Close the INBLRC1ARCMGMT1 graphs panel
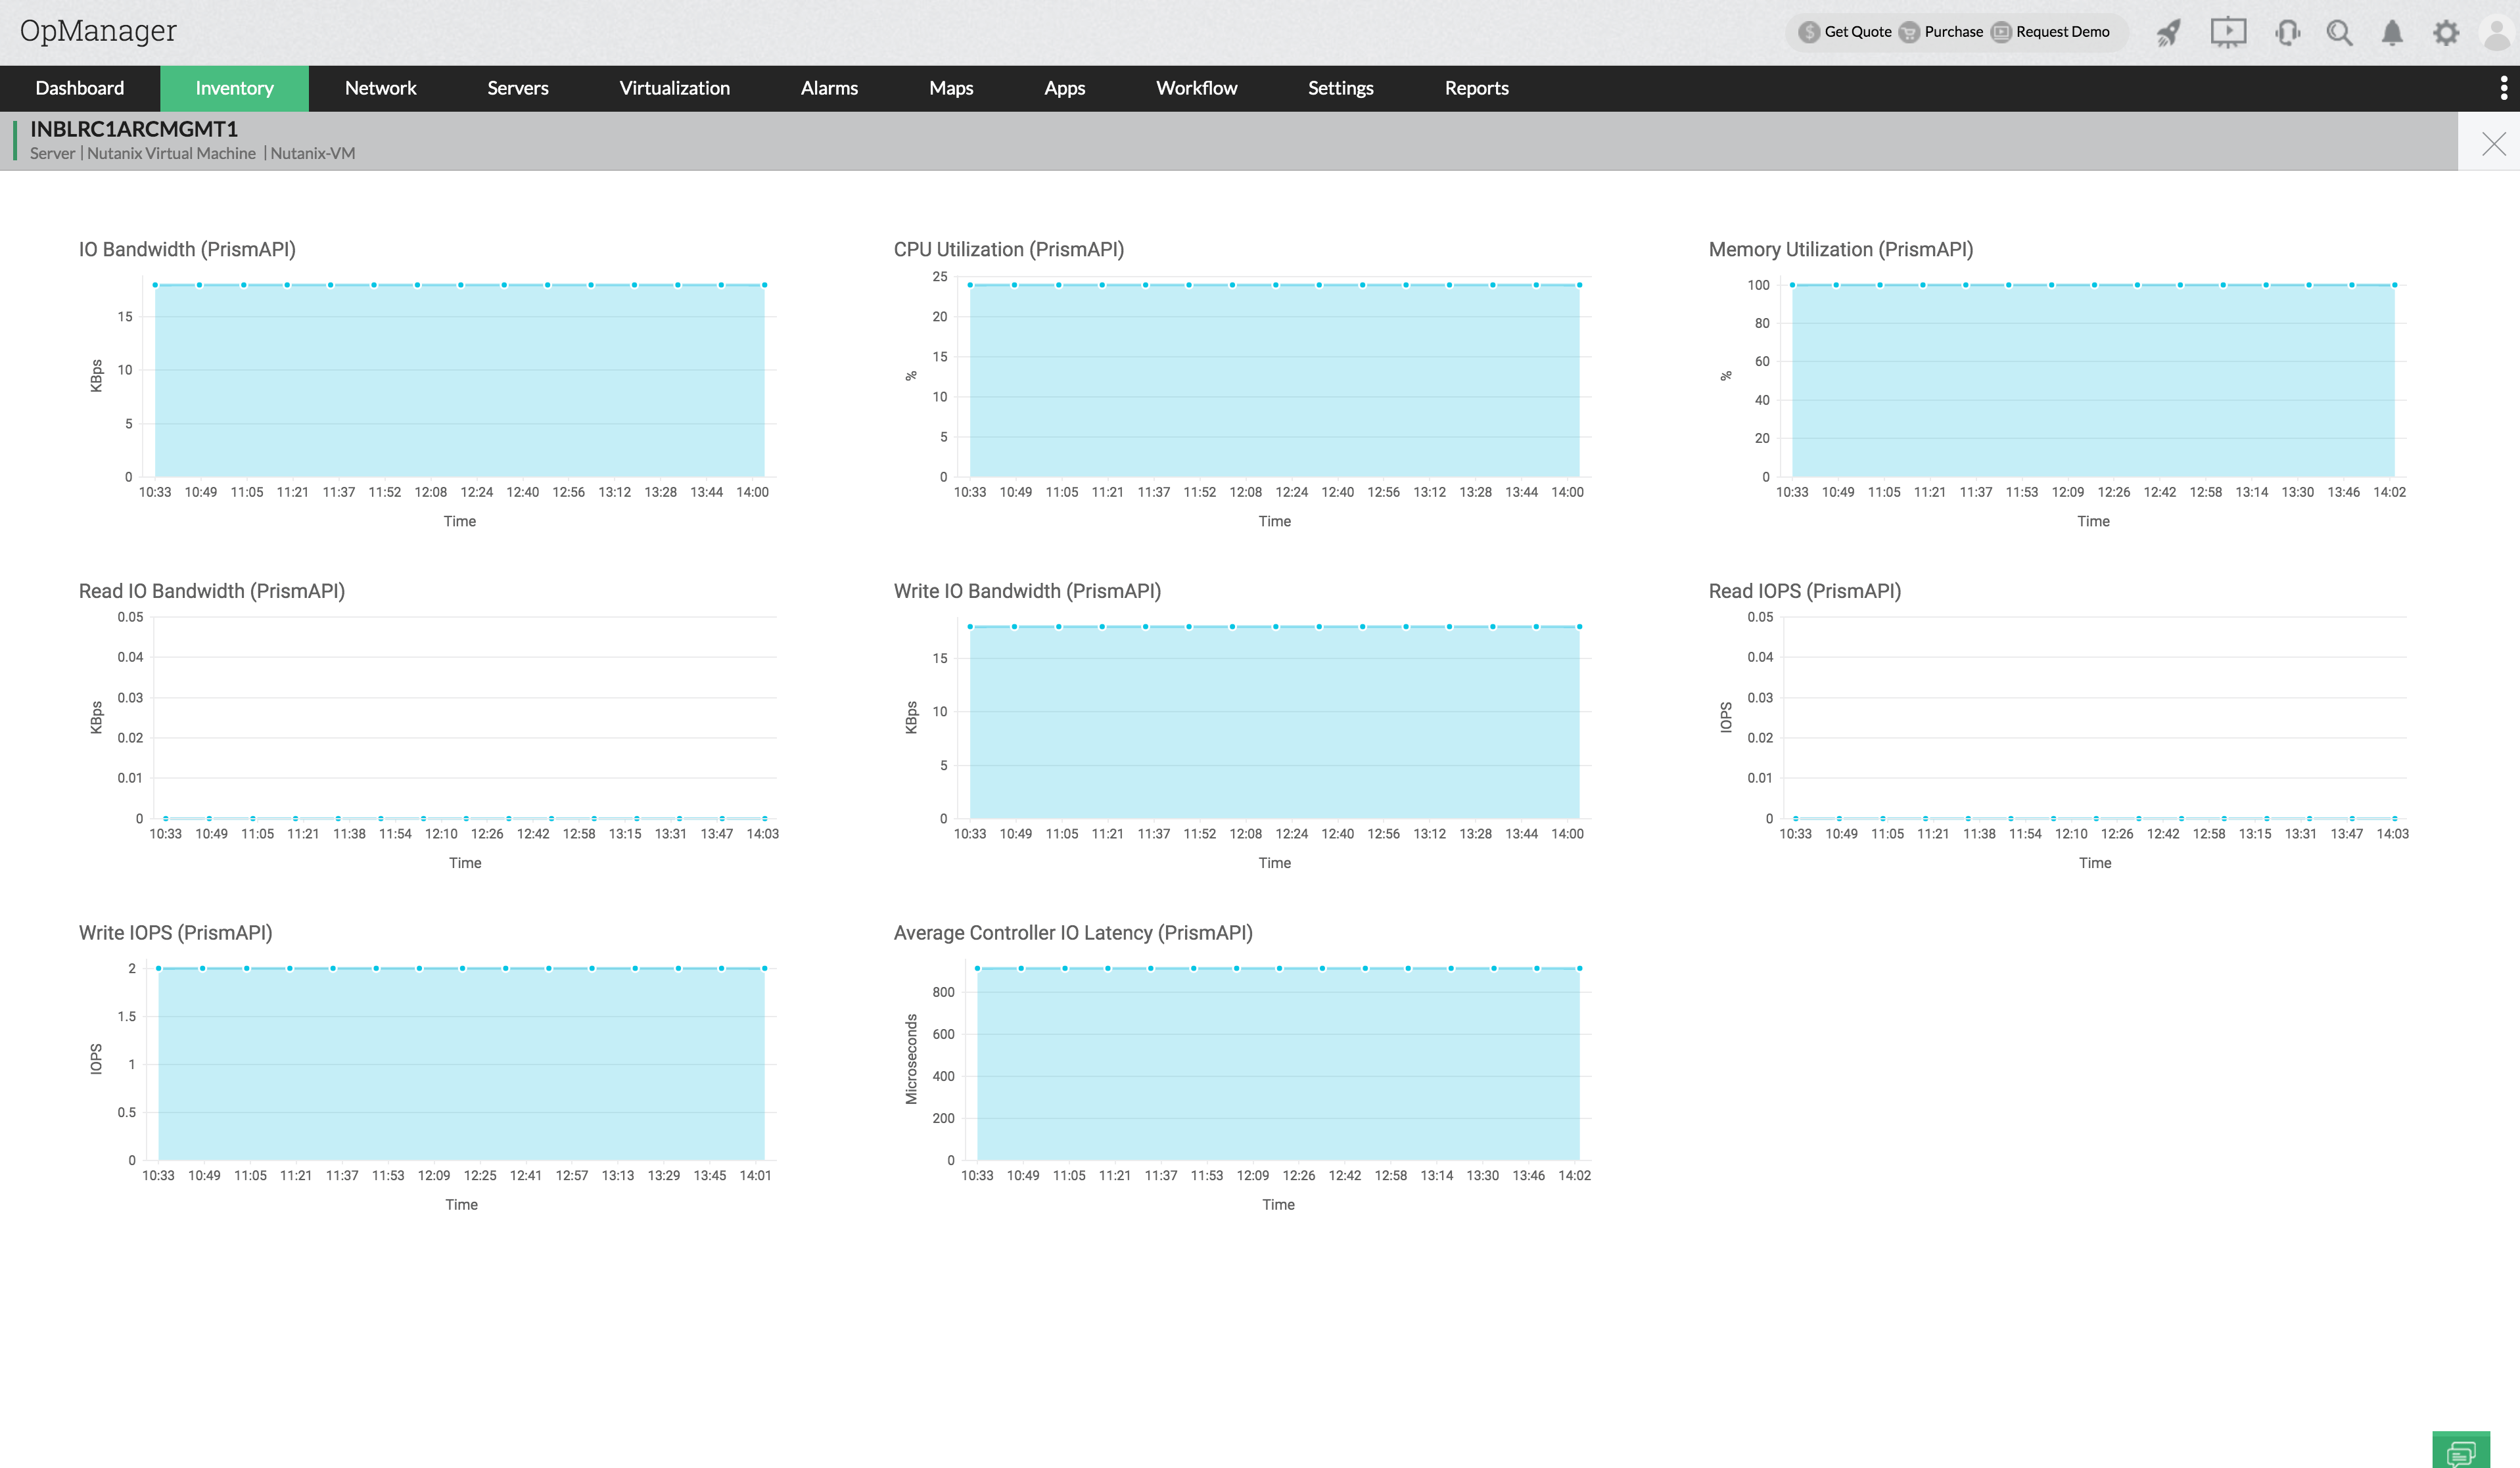Screen dimensions: 2520x1468 pos(2494,144)
